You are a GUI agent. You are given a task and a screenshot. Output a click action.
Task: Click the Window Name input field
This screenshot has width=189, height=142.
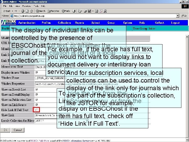65,78
